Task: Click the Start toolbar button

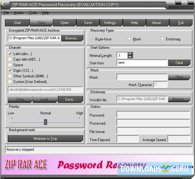Action: click(17, 23)
